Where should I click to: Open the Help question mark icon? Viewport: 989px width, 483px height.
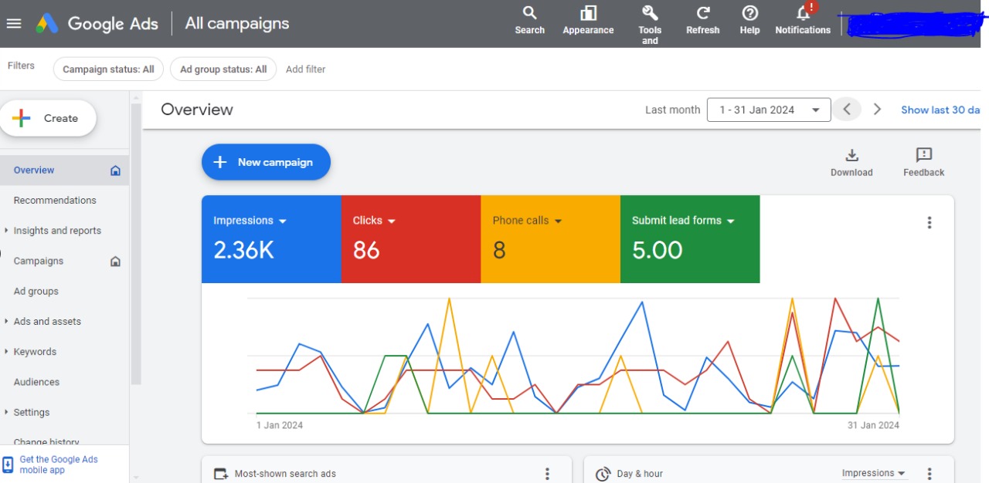click(x=749, y=13)
